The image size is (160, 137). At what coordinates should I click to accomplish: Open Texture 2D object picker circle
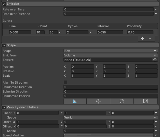(155, 60)
